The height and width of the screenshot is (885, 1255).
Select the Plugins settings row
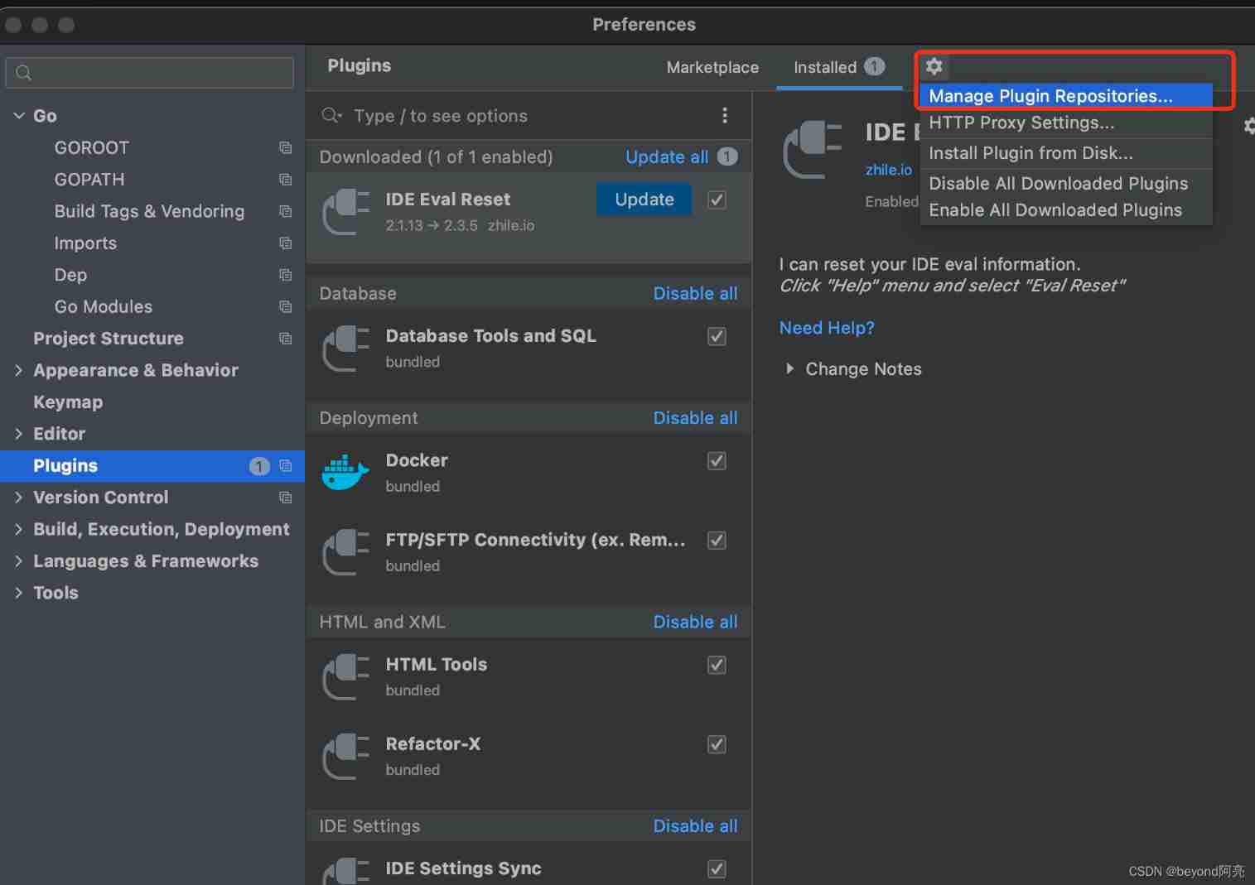[152, 466]
